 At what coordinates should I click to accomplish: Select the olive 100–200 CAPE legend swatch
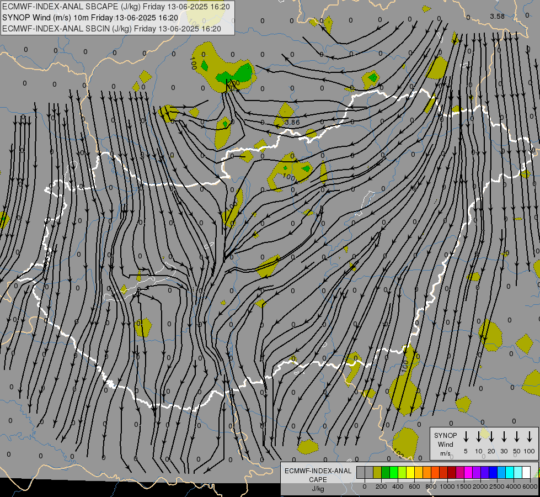click(377, 472)
